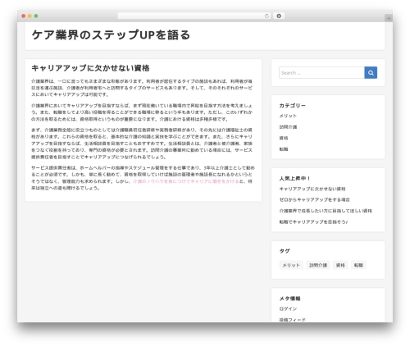Click article heading キャリアアップに欠かせない資格
This screenshot has width=410, height=347.
90,68
